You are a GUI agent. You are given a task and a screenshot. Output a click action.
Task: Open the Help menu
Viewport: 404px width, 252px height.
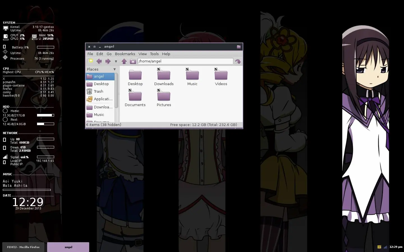tap(166, 54)
